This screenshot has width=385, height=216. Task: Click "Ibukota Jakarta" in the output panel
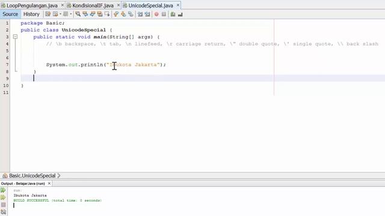pyautogui.click(x=30, y=196)
